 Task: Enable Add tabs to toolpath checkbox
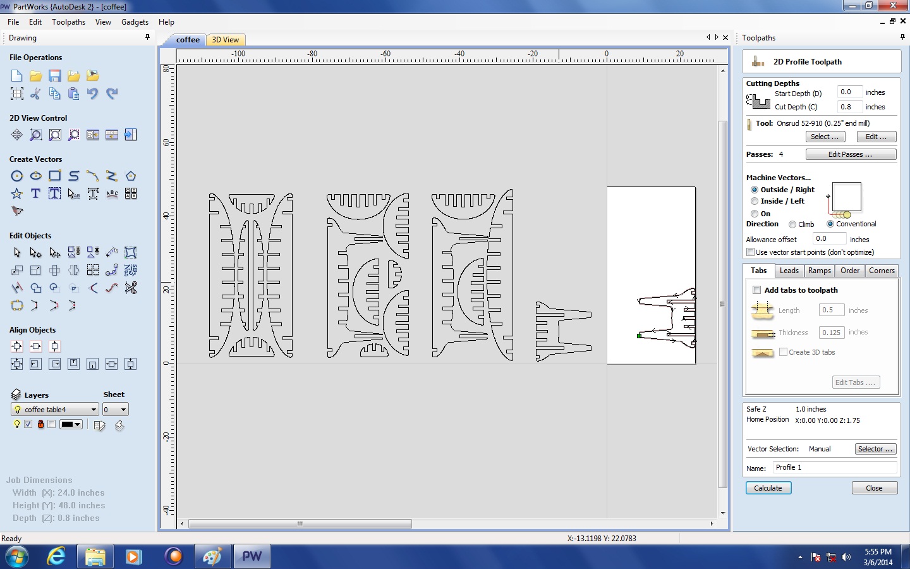756,290
